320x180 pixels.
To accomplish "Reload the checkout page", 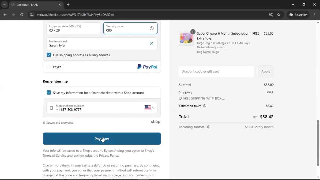I will tap(22, 15).
